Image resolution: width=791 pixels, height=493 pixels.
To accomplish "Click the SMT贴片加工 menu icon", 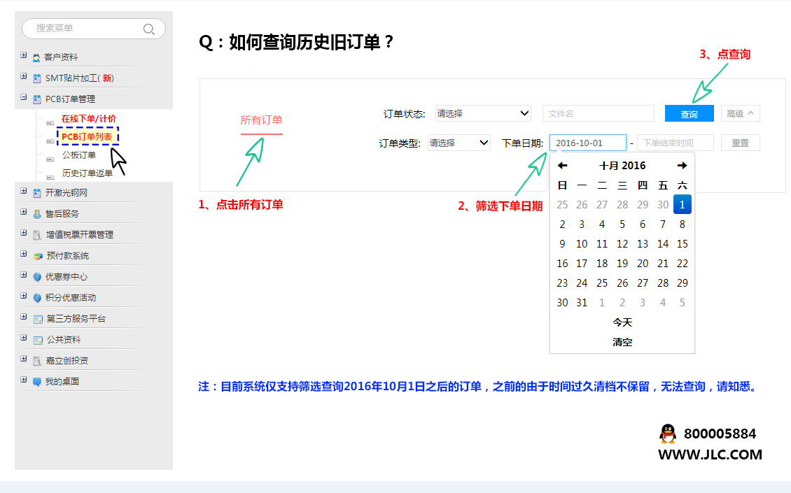I will tap(37, 78).
